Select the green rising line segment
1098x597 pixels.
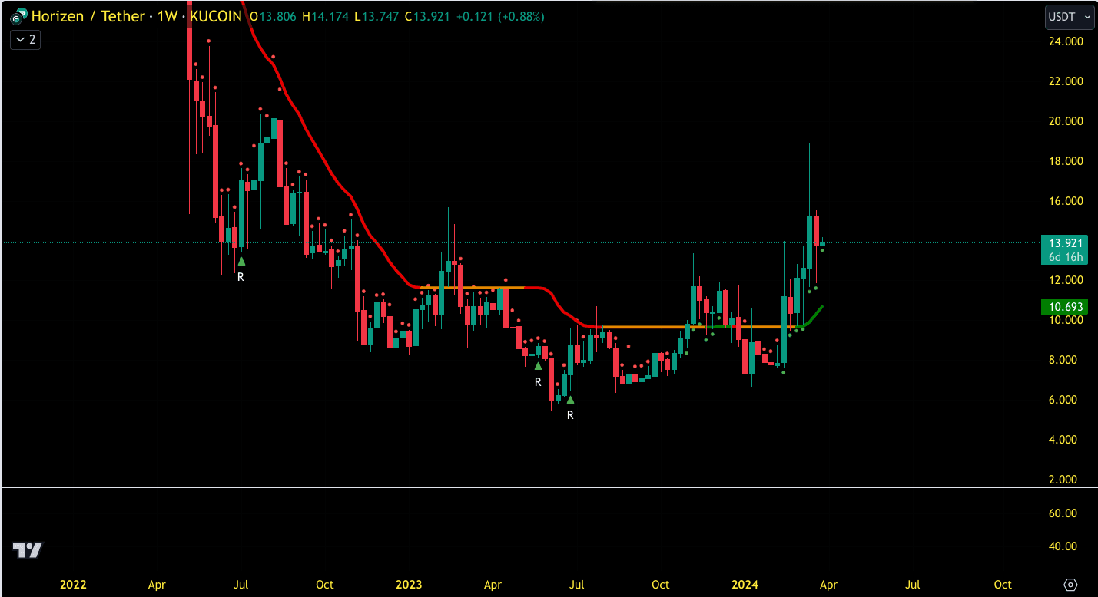coord(811,317)
